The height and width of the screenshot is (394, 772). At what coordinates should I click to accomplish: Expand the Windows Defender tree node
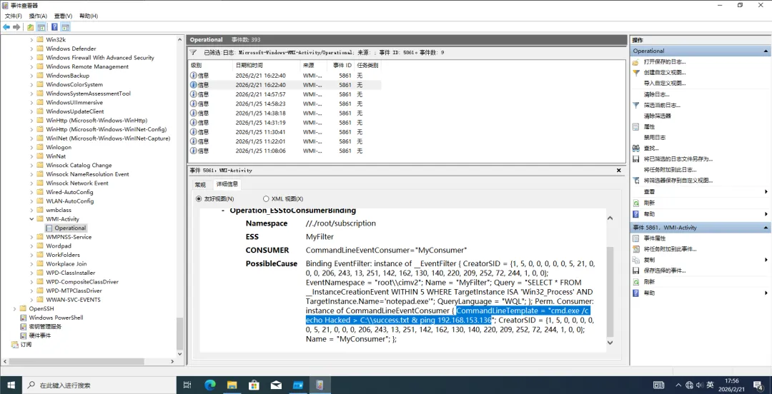click(x=32, y=49)
